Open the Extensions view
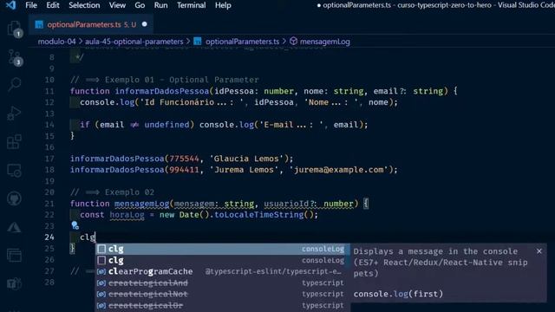The width and height of the screenshot is (555, 312). point(14,141)
